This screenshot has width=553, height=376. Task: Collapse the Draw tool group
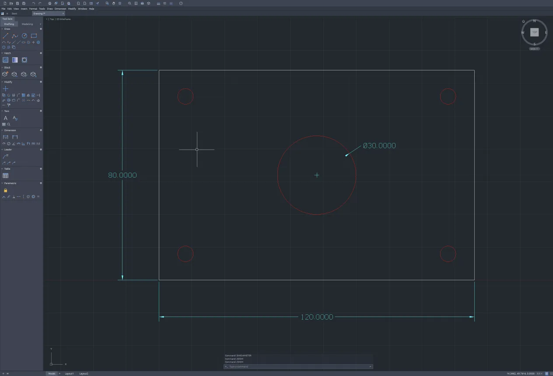[2, 29]
